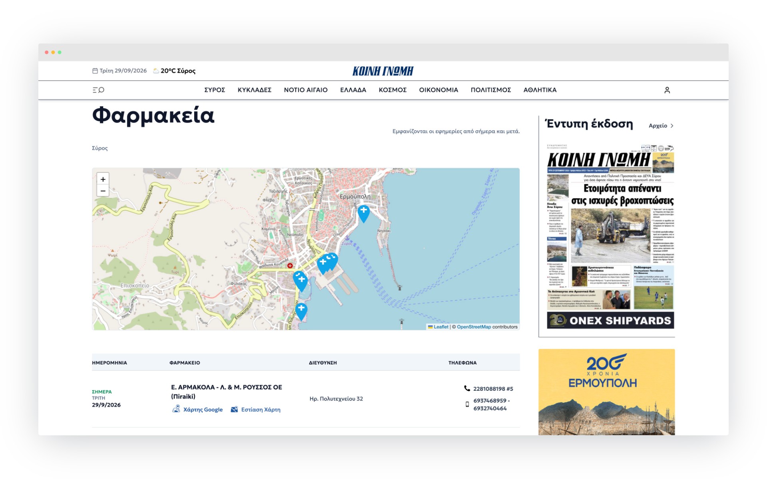Open the ΕΛΛΑΔΑ section
Image resolution: width=767 pixels, height=479 pixels.
(x=353, y=90)
